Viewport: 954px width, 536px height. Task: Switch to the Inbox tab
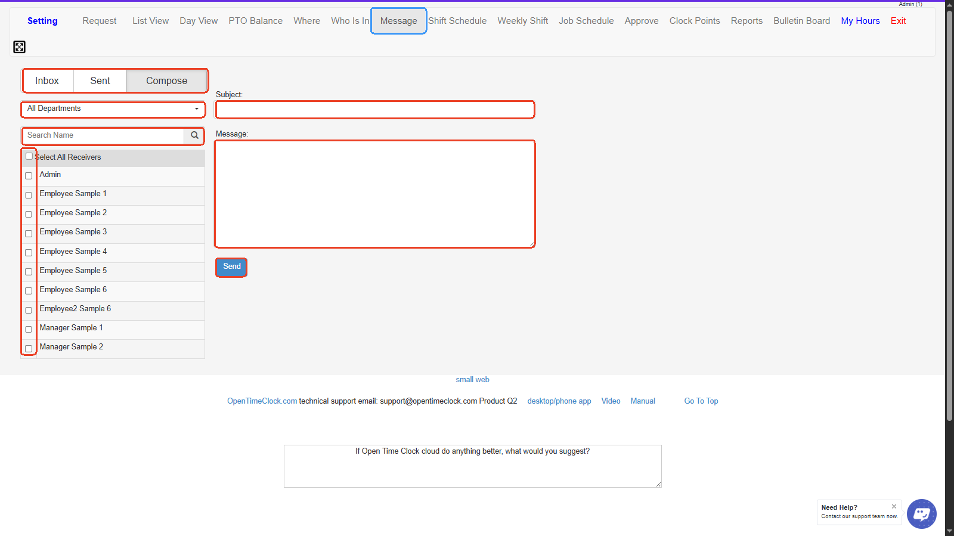(47, 81)
